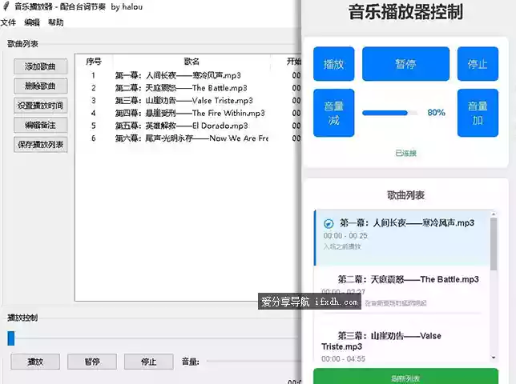Click the 编辑备注 button
The width and height of the screenshot is (516, 384).
41,125
